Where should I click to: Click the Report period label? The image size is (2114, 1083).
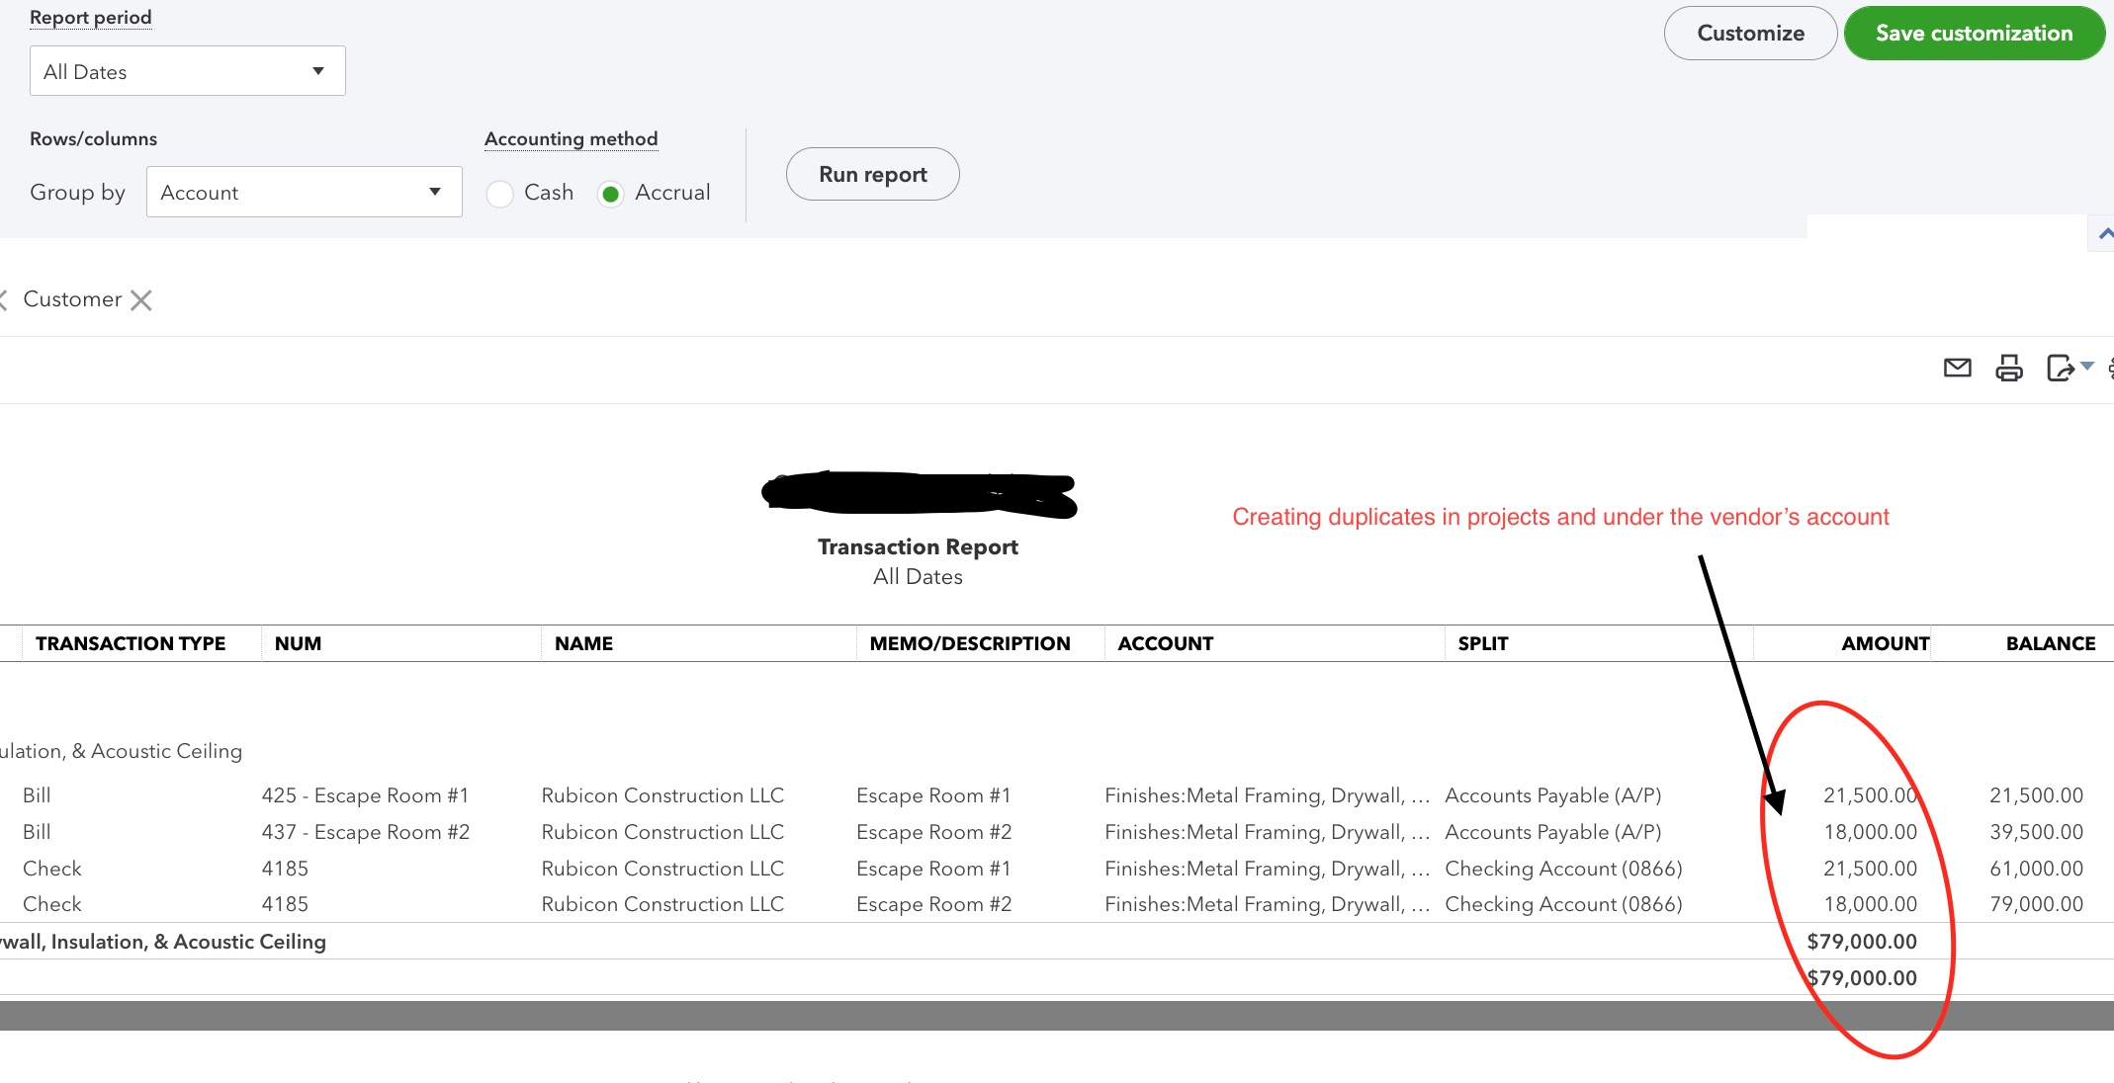tap(91, 17)
